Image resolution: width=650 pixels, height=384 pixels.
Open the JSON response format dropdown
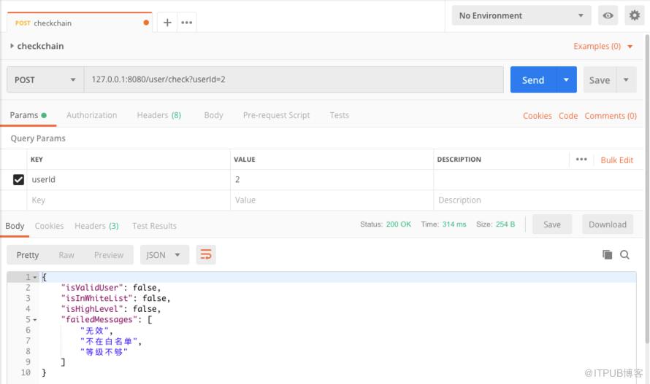pos(164,255)
